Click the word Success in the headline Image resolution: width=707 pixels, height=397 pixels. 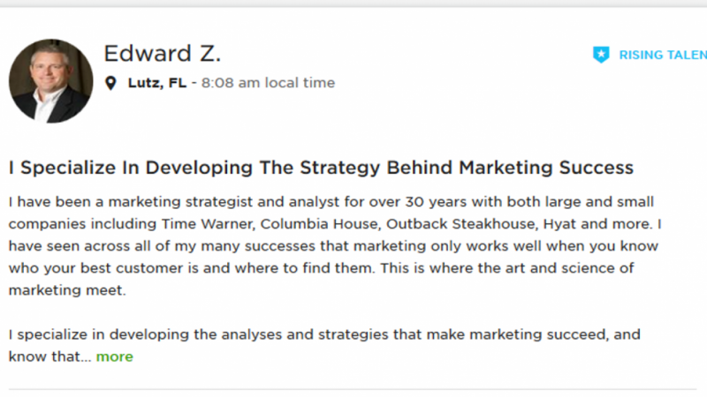596,168
